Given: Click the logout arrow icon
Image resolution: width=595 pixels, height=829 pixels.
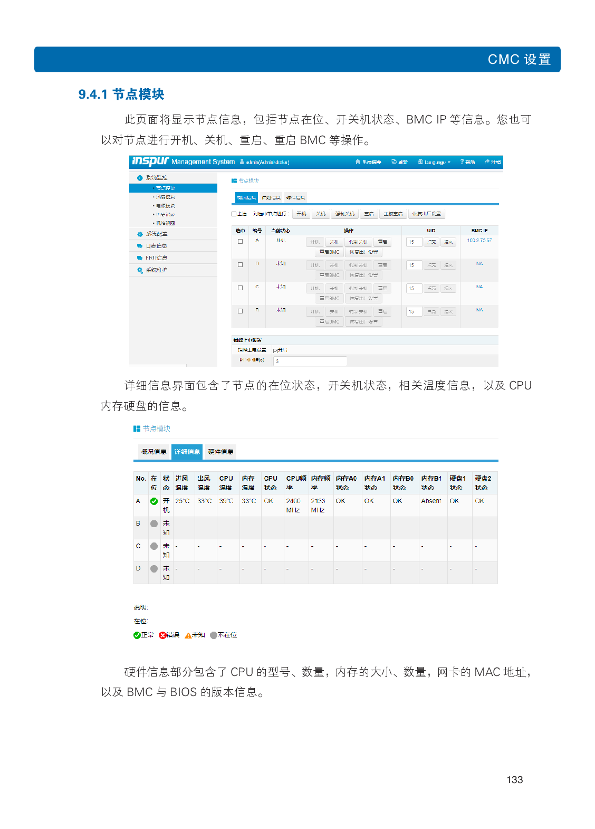Looking at the screenshot, I should (487, 162).
